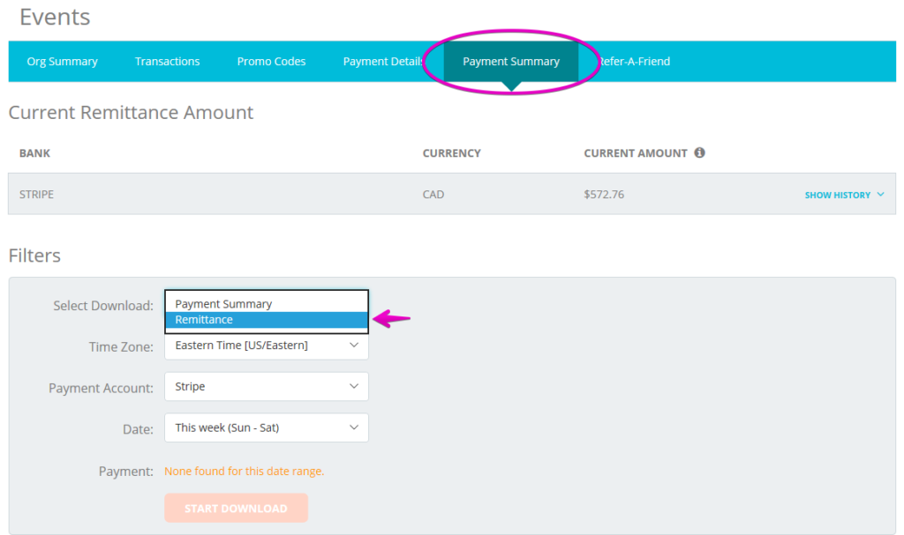Open the Refer-A-Friend tab
904x535 pixels.
(x=634, y=61)
